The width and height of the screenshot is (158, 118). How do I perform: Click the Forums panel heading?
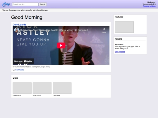pyautogui.click(x=118, y=39)
